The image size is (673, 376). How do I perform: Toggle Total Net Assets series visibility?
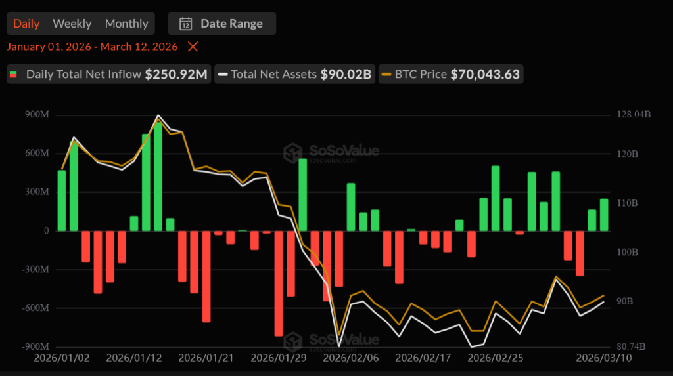295,74
